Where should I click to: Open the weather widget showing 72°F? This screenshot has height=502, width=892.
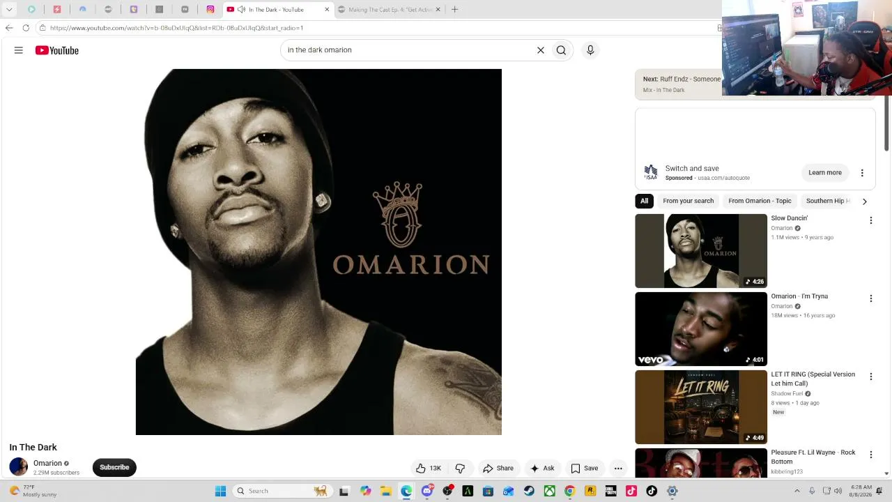[x=33, y=491]
